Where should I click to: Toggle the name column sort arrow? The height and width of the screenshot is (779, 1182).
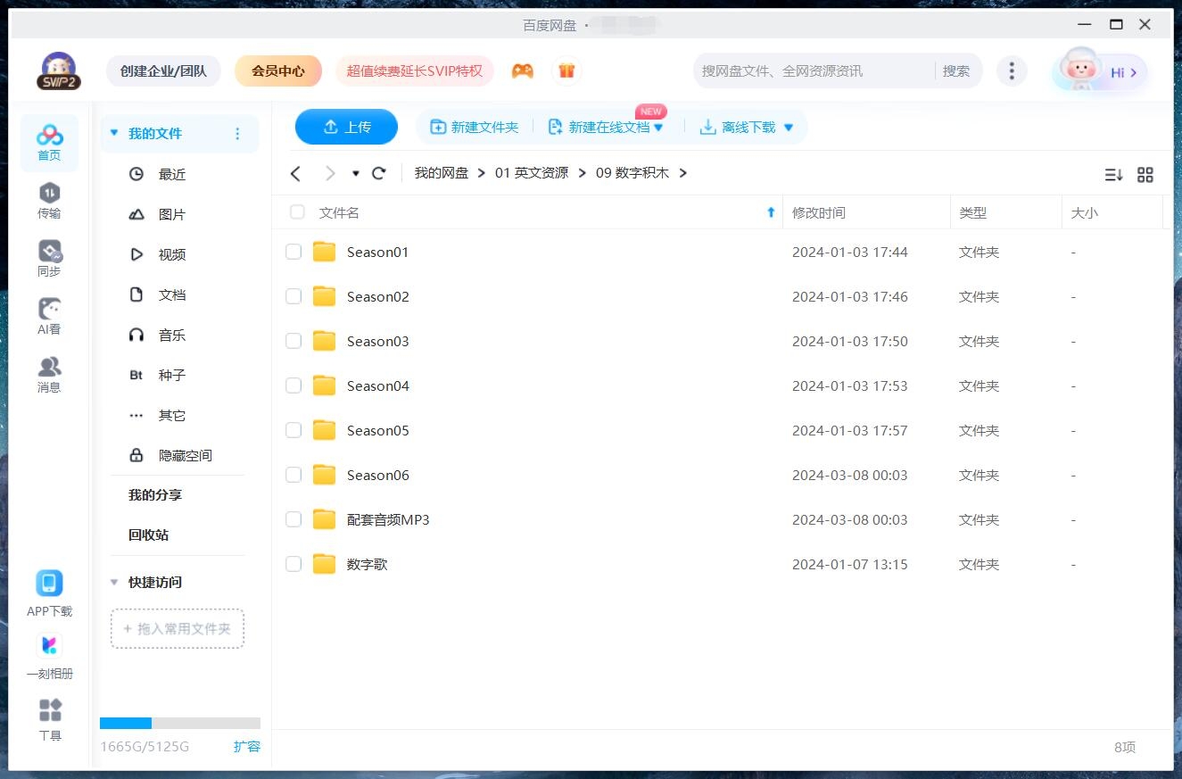click(x=771, y=212)
